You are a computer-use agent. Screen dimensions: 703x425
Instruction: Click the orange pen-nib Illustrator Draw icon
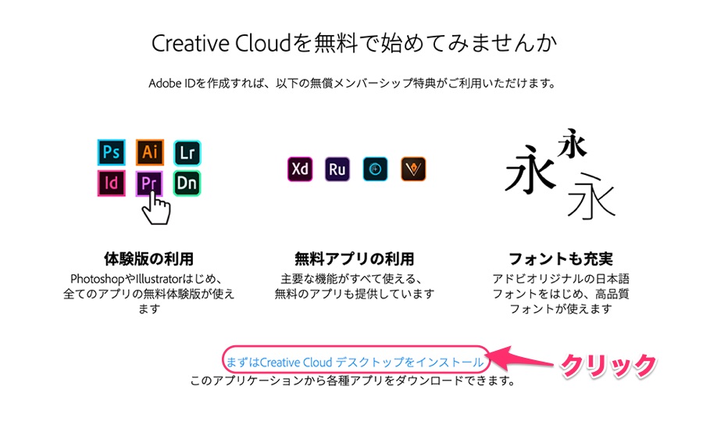coord(413,169)
